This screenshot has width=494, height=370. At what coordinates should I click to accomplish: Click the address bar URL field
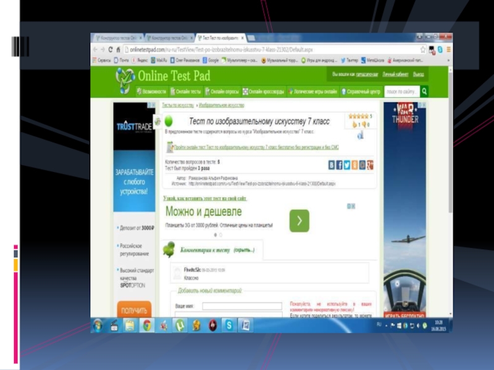click(x=272, y=50)
